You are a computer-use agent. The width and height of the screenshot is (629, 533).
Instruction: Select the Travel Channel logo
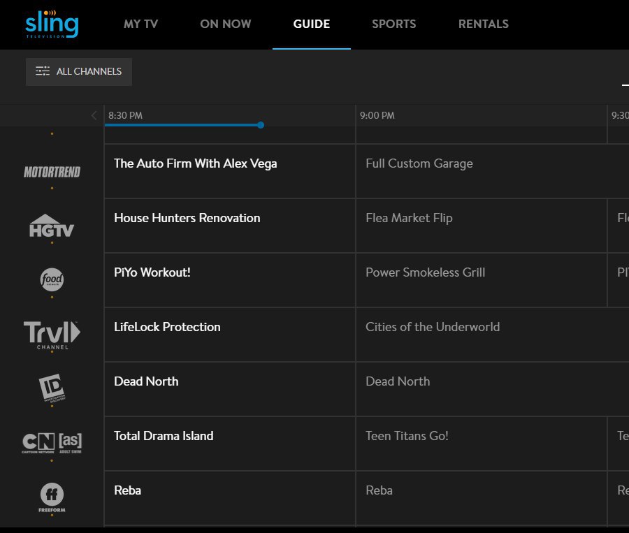click(x=52, y=334)
